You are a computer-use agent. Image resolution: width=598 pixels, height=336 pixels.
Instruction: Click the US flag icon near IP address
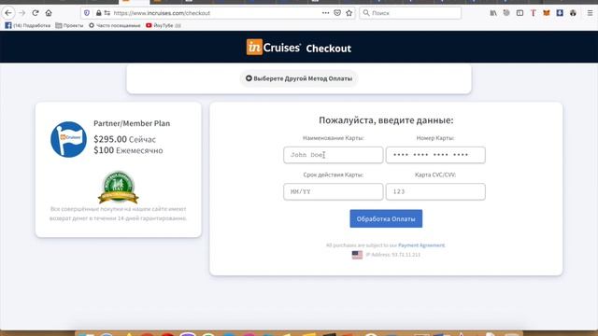pyautogui.click(x=357, y=255)
